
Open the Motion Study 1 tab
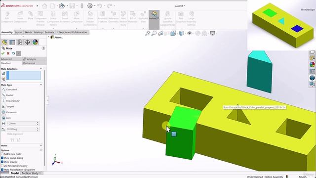pos(32,173)
